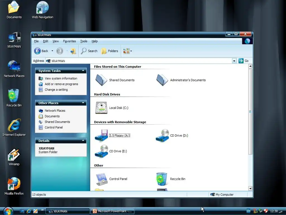
Task: Select the CD Drive (E:) icon
Action: click(101, 151)
